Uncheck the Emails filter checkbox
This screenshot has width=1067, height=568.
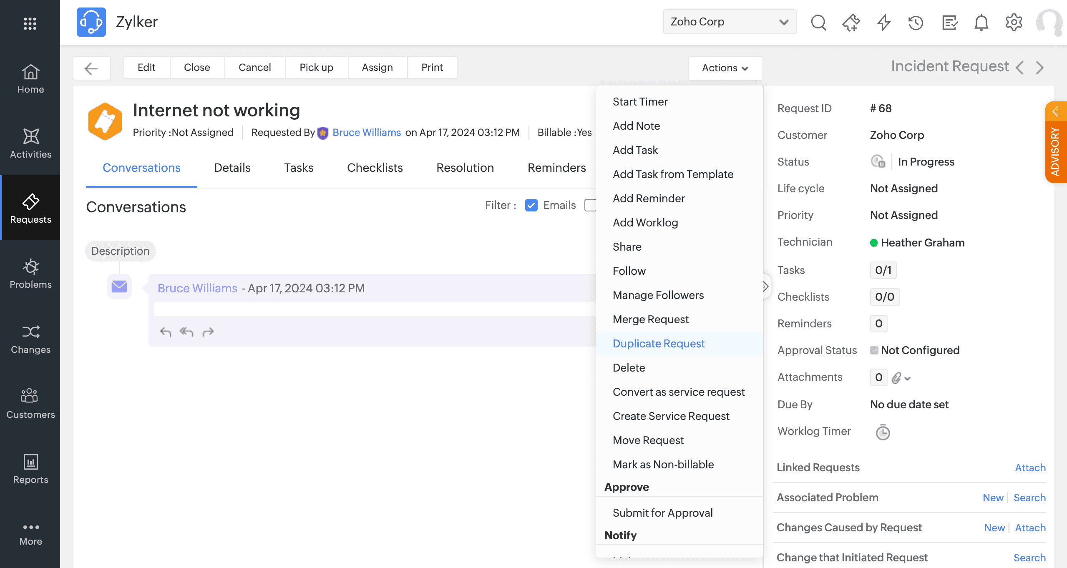531,205
